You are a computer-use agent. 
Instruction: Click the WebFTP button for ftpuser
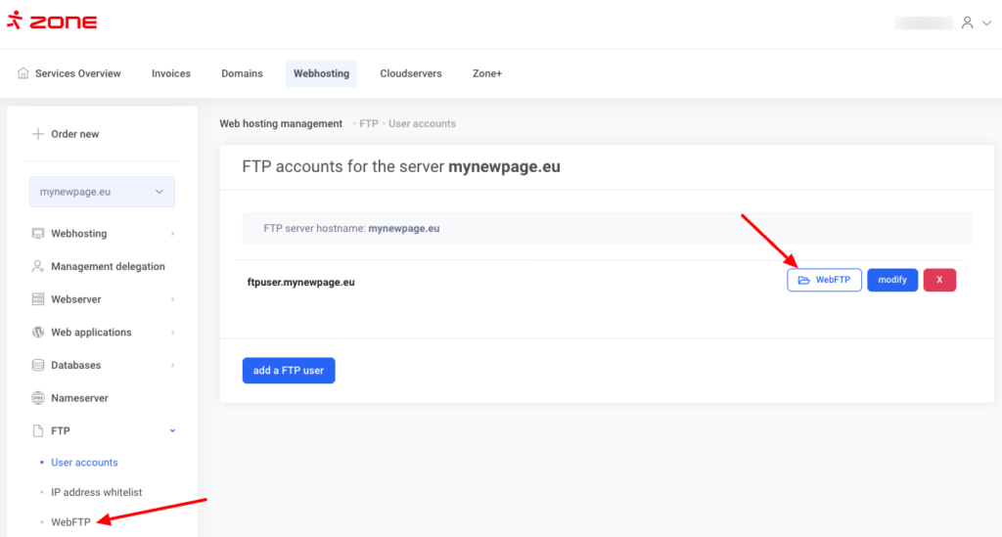click(x=824, y=280)
